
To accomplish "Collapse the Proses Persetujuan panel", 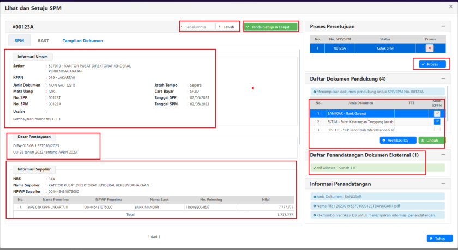I will coord(443,26).
